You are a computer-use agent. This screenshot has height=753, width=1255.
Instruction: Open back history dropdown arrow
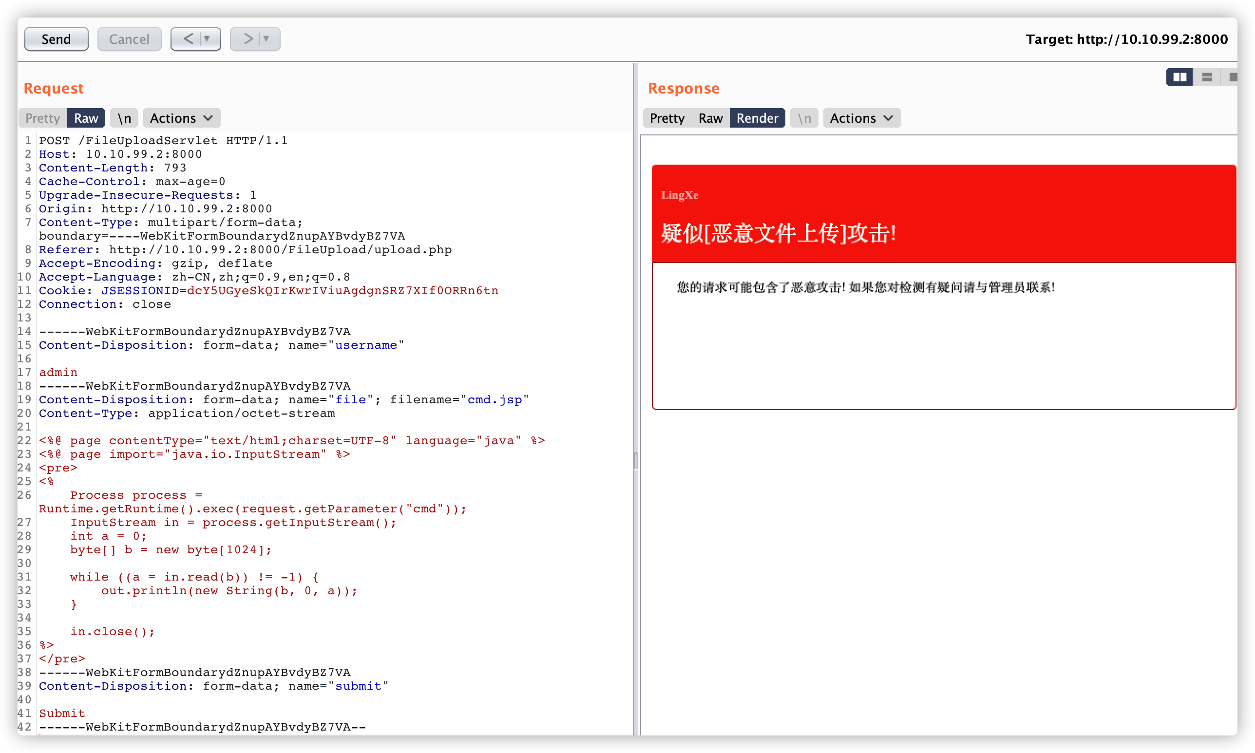pos(207,39)
